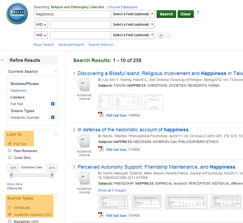Click Show More under Limit To
Screen dimensions: 243x223
(x=15, y=184)
